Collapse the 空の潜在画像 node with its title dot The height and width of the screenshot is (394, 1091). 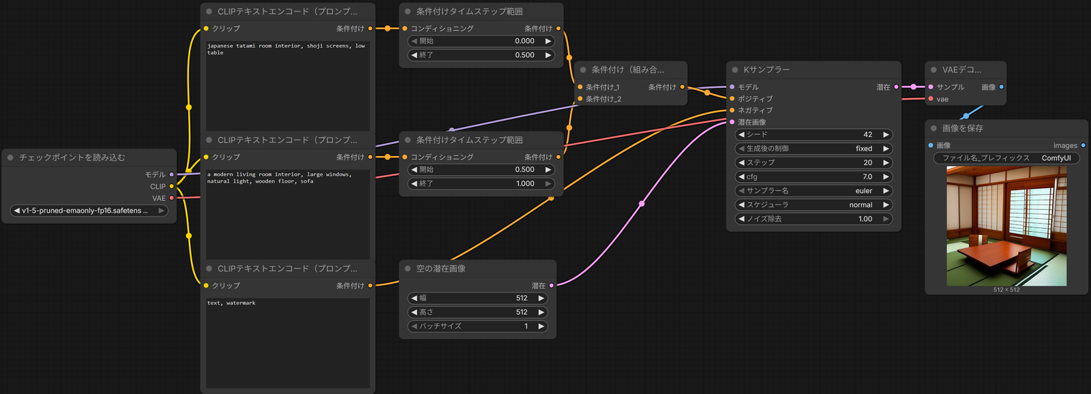tap(408, 269)
